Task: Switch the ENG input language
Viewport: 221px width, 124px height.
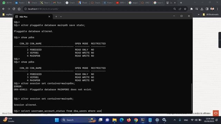Action: (x=186, y=120)
